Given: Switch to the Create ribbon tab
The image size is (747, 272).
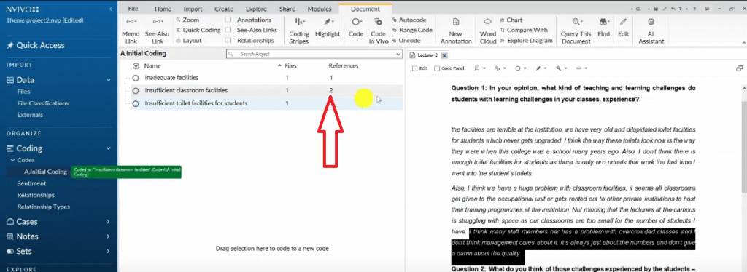Looking at the screenshot, I should pos(224,9).
